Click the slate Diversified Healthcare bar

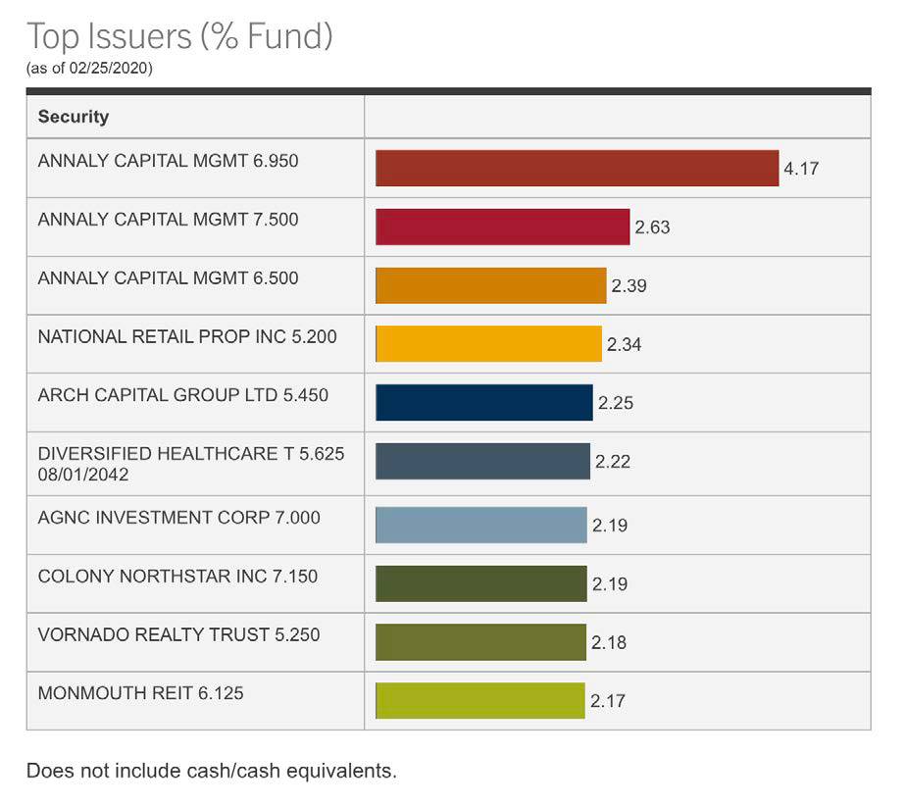(x=482, y=462)
